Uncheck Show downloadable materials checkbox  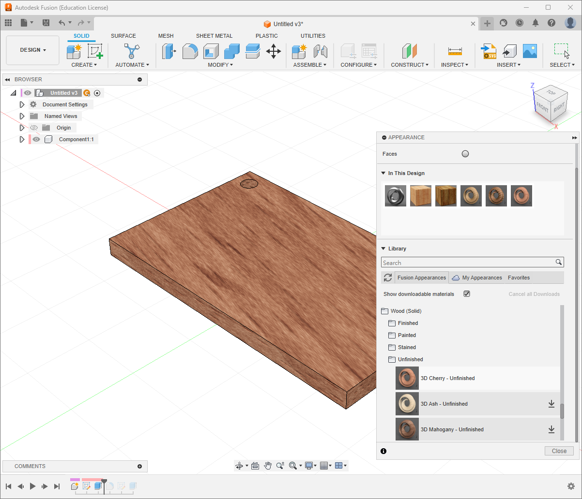467,294
